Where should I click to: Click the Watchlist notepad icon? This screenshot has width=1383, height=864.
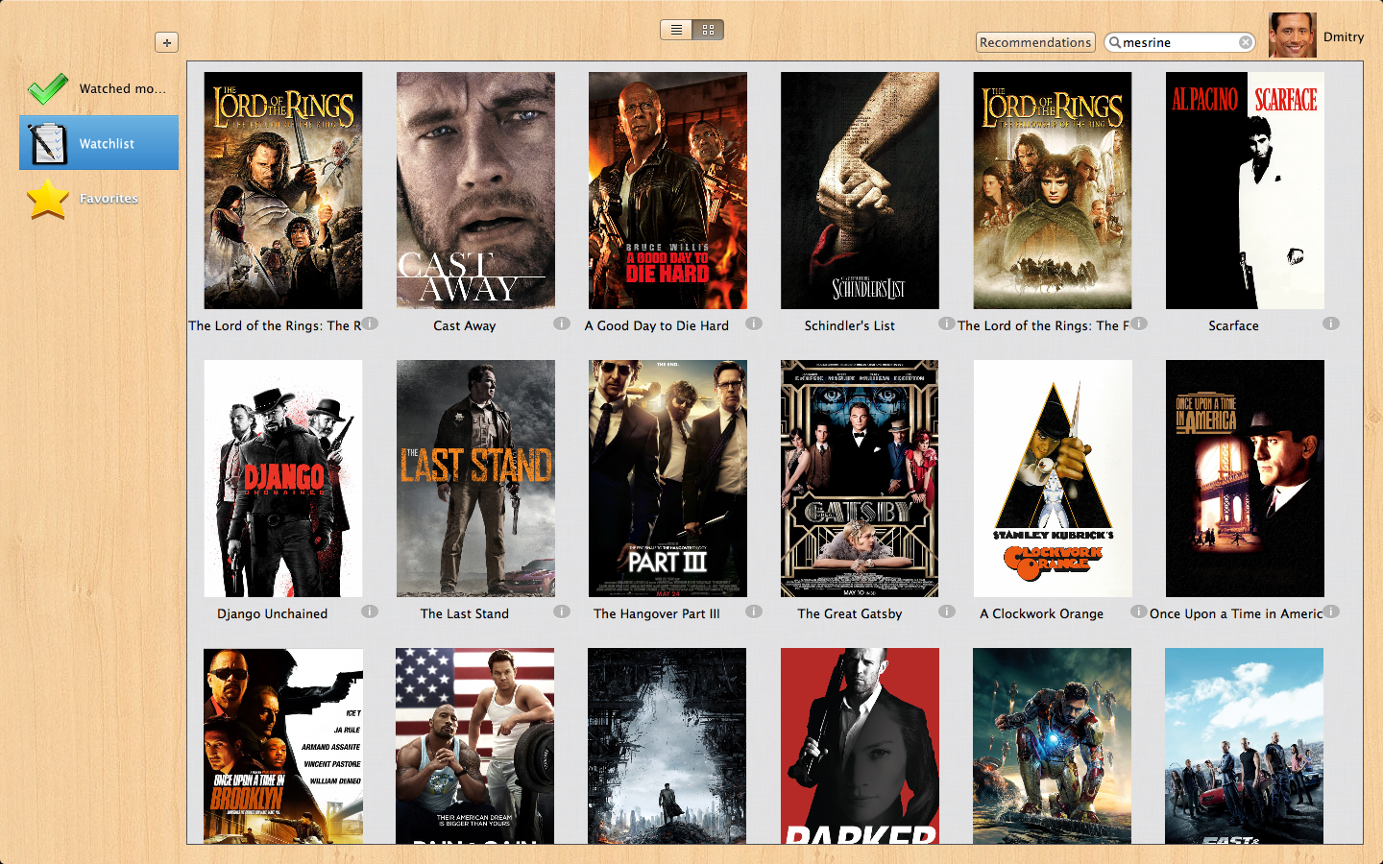[x=47, y=143]
